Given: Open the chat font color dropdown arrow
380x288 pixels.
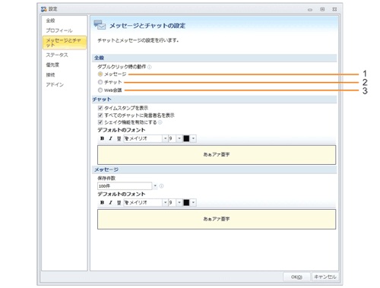Looking at the screenshot, I should tap(193, 138).
